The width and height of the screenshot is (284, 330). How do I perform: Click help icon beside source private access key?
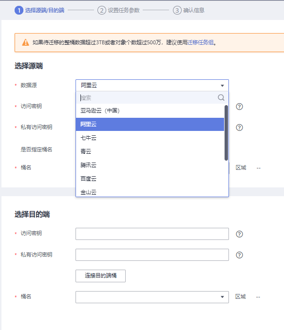pyautogui.click(x=239, y=128)
